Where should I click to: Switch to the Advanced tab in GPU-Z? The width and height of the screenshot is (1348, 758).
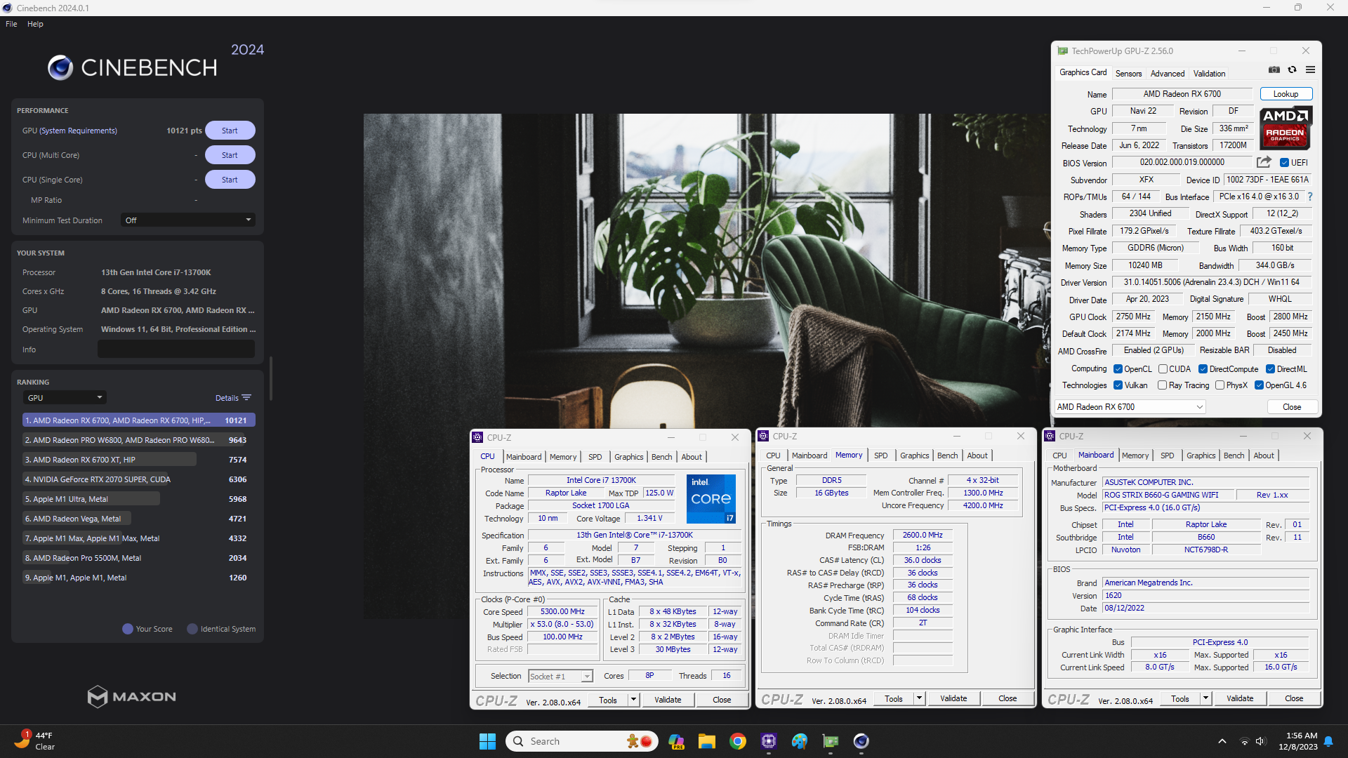pos(1167,74)
